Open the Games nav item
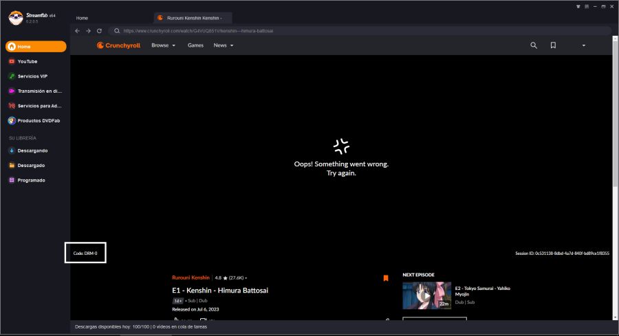 point(195,45)
